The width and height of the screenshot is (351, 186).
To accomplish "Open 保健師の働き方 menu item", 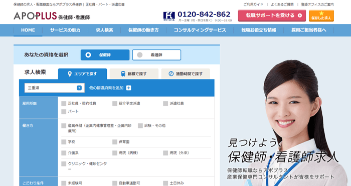I will click(x=143, y=30).
